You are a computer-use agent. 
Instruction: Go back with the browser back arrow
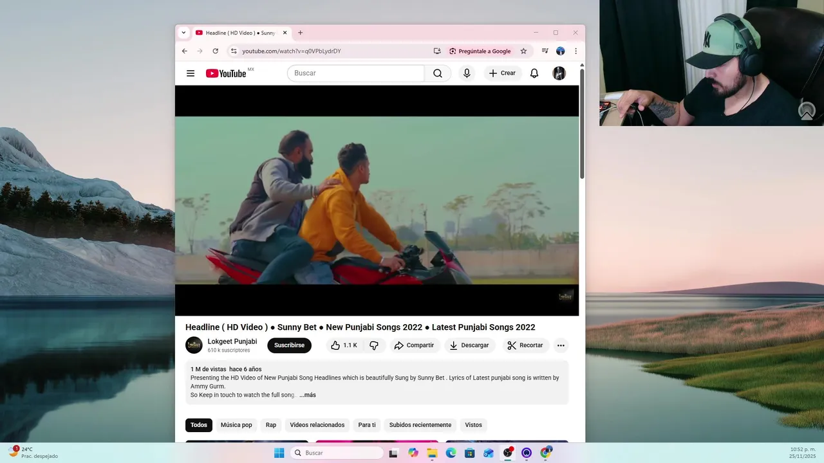[x=185, y=51]
